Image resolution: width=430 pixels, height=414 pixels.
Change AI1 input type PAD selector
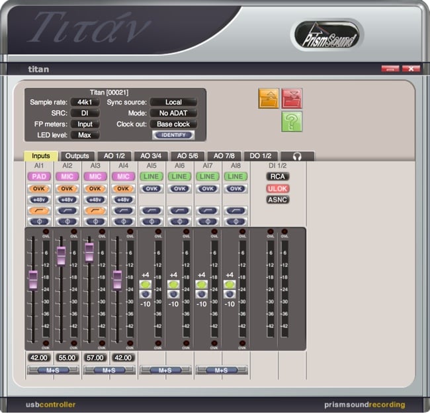[x=39, y=177]
